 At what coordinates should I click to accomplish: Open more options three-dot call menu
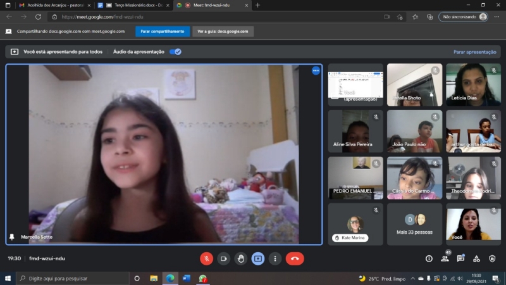275,258
